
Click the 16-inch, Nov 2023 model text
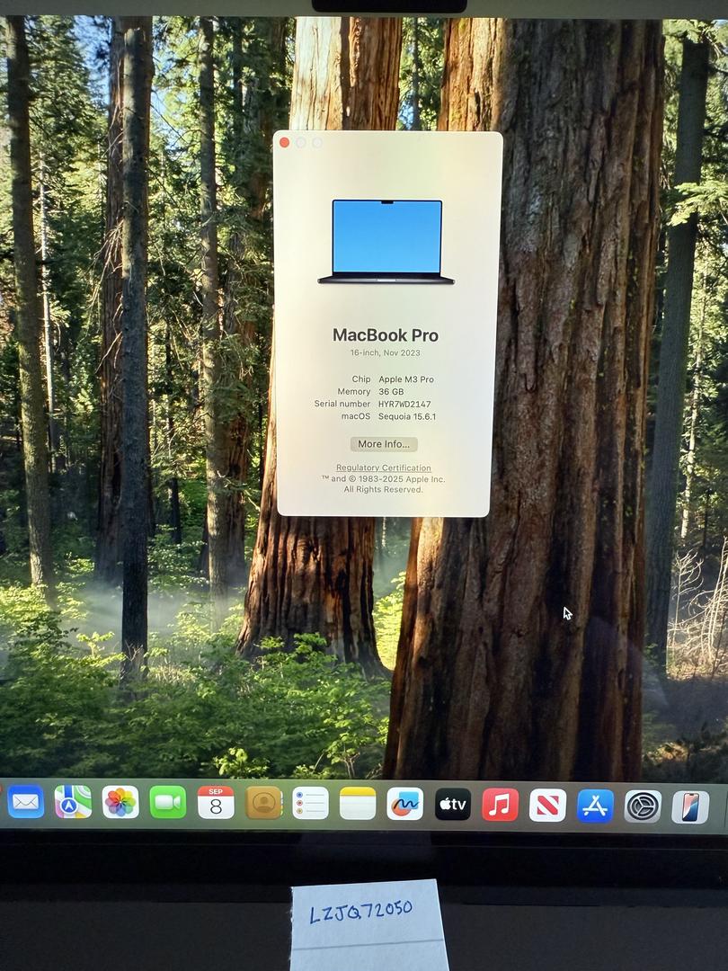pos(385,353)
